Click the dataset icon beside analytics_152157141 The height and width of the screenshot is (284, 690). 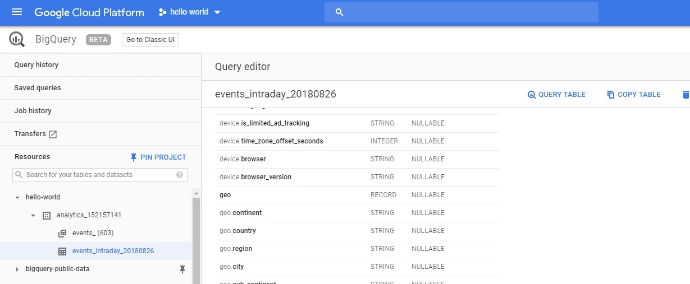[x=47, y=216]
